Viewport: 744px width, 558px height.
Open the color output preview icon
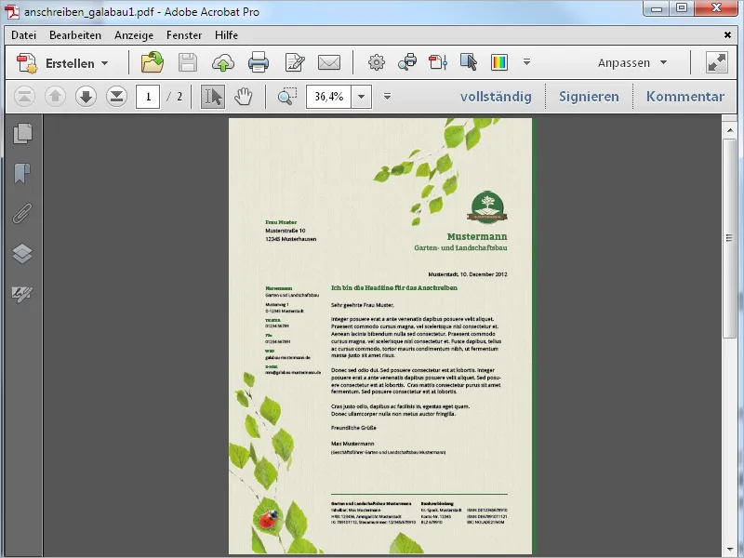point(499,62)
